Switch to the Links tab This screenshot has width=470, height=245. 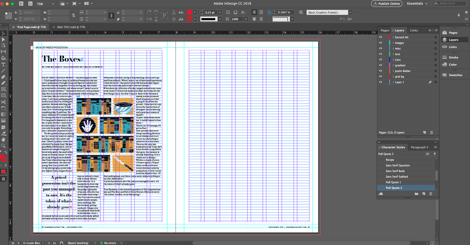(414, 30)
